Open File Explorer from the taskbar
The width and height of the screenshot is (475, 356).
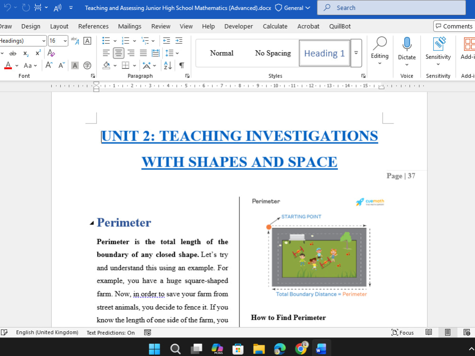point(259,349)
